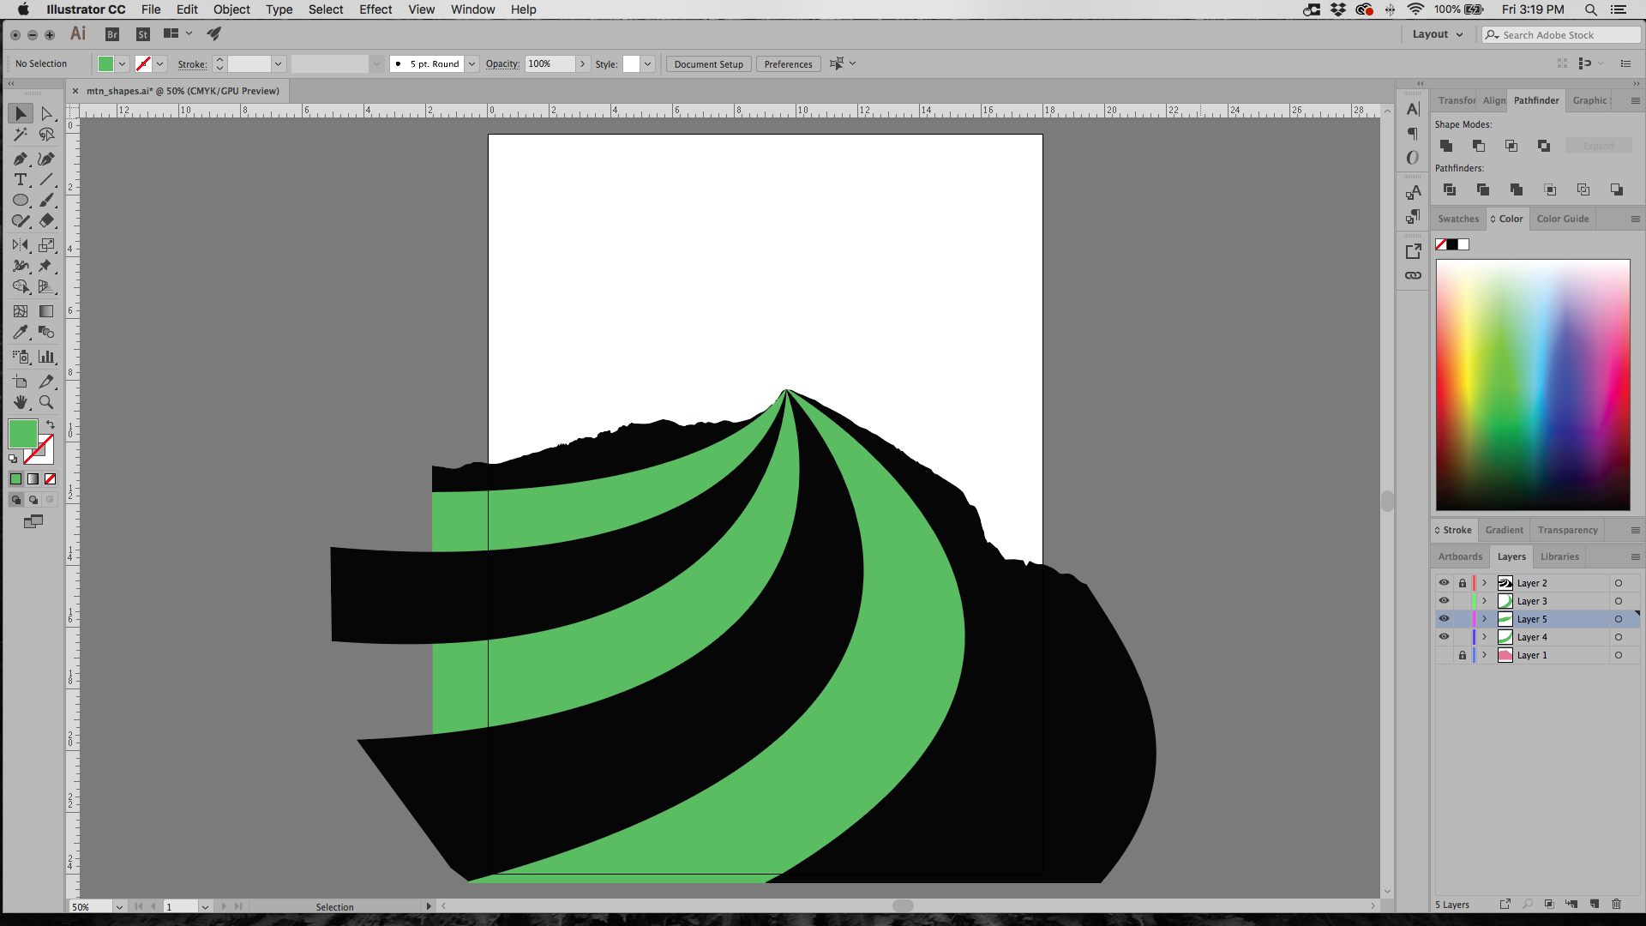Select the Align panel tab
Viewport: 1646px width, 926px height.
point(1494,100)
